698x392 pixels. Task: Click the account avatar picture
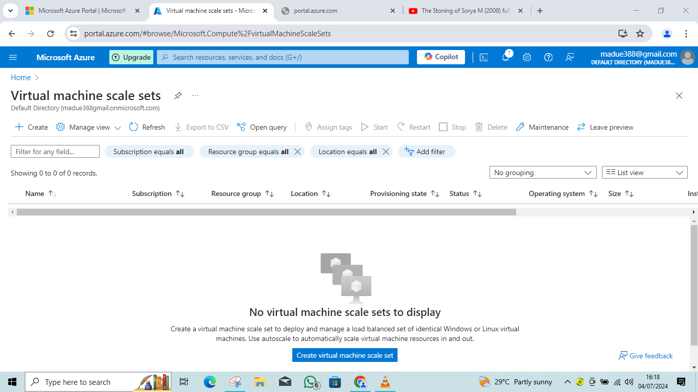click(688, 57)
